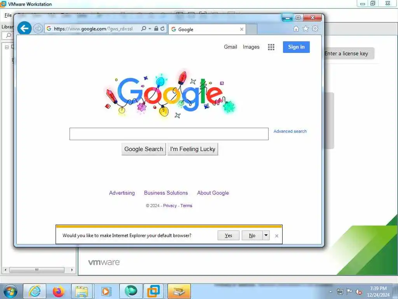Click No on default browser prompt
Image resolution: width=398 pixels, height=299 pixels.
[252, 236]
